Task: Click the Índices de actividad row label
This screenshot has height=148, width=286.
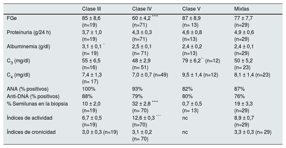Action: pyautogui.click(x=29, y=118)
